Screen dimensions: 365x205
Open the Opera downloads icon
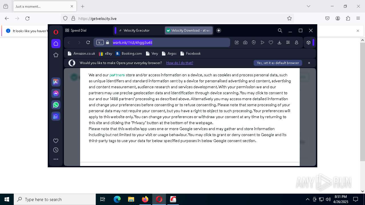(279, 42)
